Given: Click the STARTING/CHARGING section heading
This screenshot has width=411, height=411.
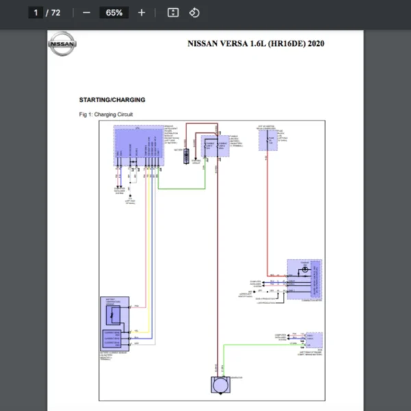Looking at the screenshot, I should pos(112,99).
